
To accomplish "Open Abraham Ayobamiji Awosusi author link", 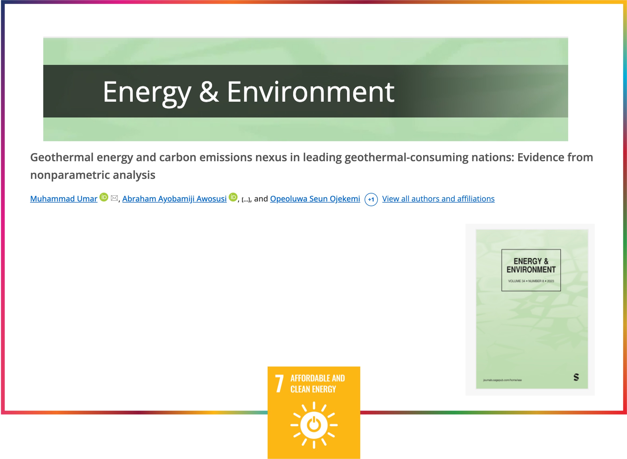I will (x=174, y=199).
